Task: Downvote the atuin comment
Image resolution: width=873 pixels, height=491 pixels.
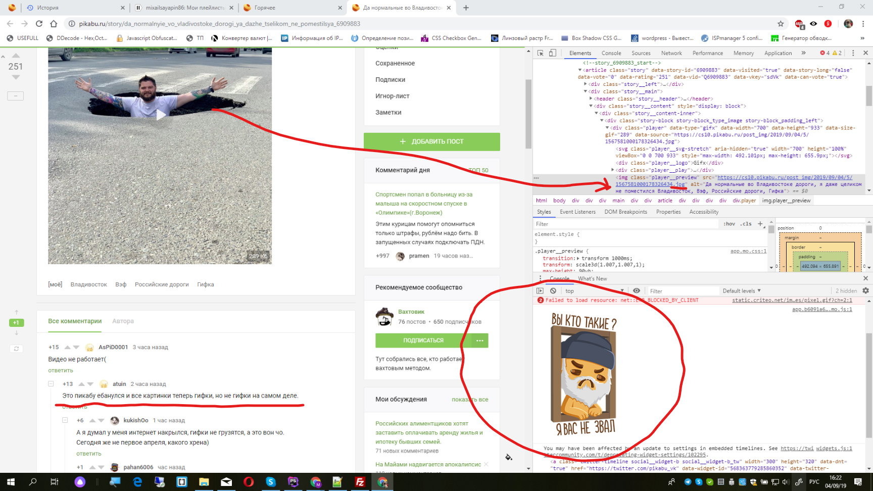Action: point(90,384)
